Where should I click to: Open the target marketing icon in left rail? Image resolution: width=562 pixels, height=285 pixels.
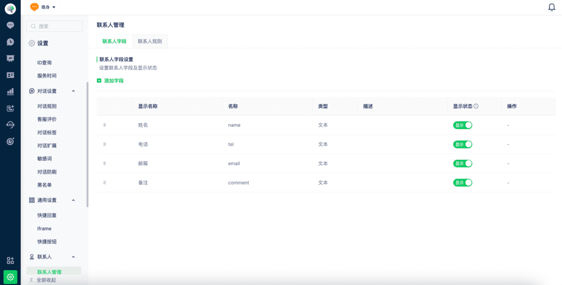coord(10,141)
